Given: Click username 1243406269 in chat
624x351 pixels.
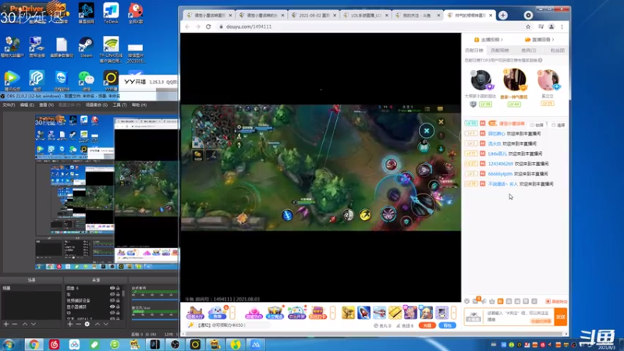Looking at the screenshot, I should (500, 164).
